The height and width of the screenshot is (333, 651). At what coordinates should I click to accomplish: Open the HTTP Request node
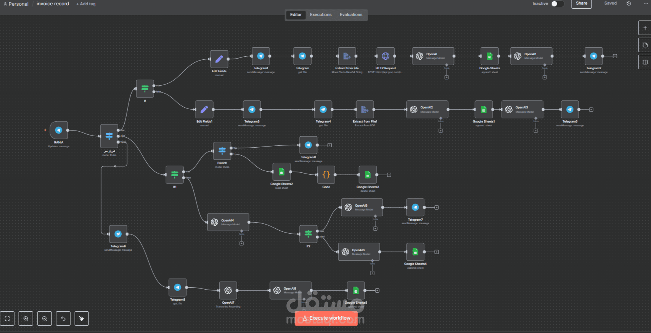[x=386, y=56]
